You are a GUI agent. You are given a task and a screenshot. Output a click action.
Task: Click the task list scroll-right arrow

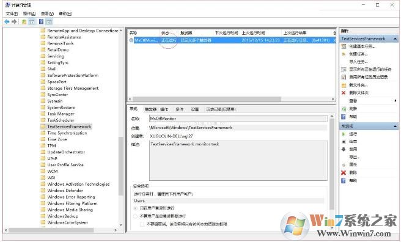(x=333, y=99)
